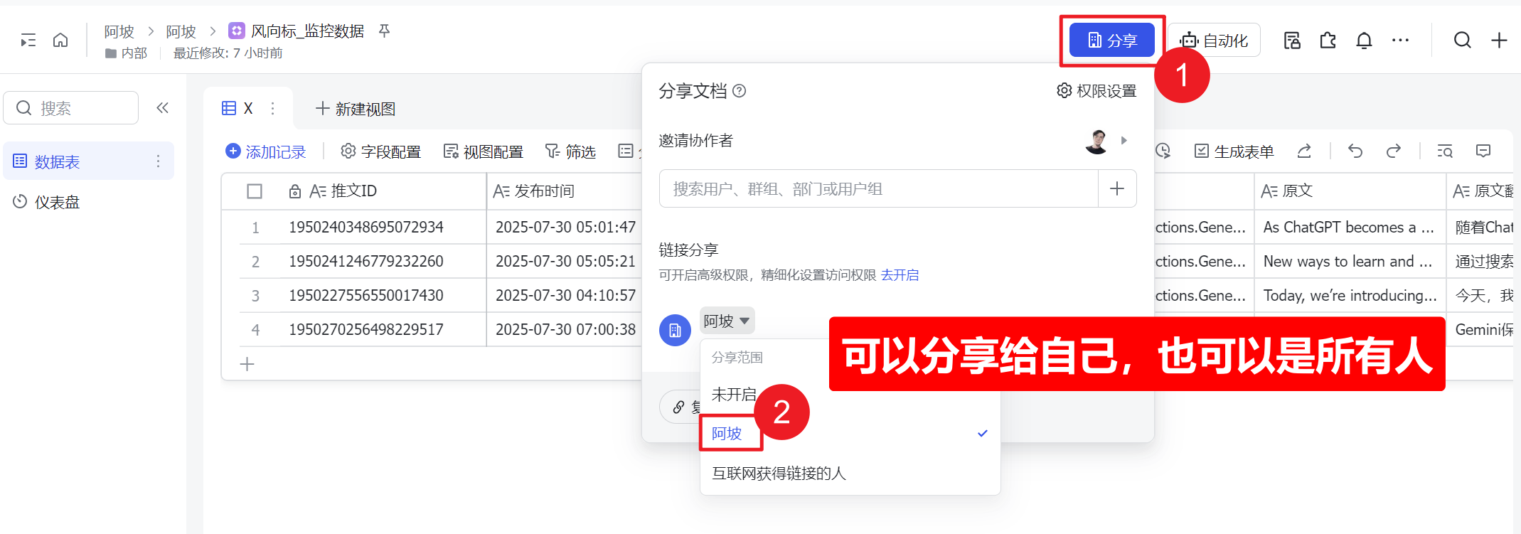Viewport: 1521px width, 534px height.
Task: Open 仪表盘 in the sidebar
Action: [89, 202]
